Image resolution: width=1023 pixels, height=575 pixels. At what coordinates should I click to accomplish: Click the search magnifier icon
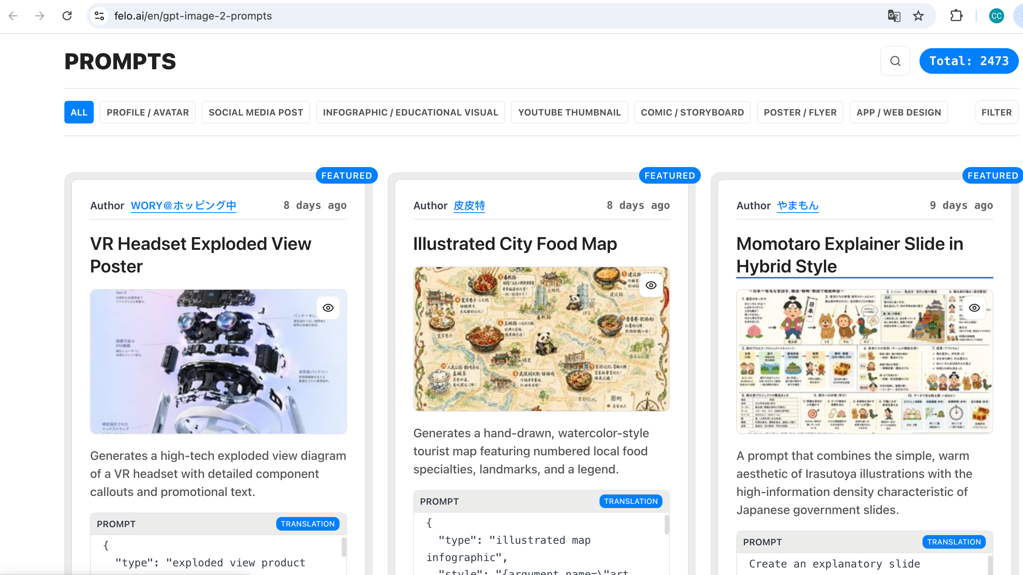(x=895, y=61)
